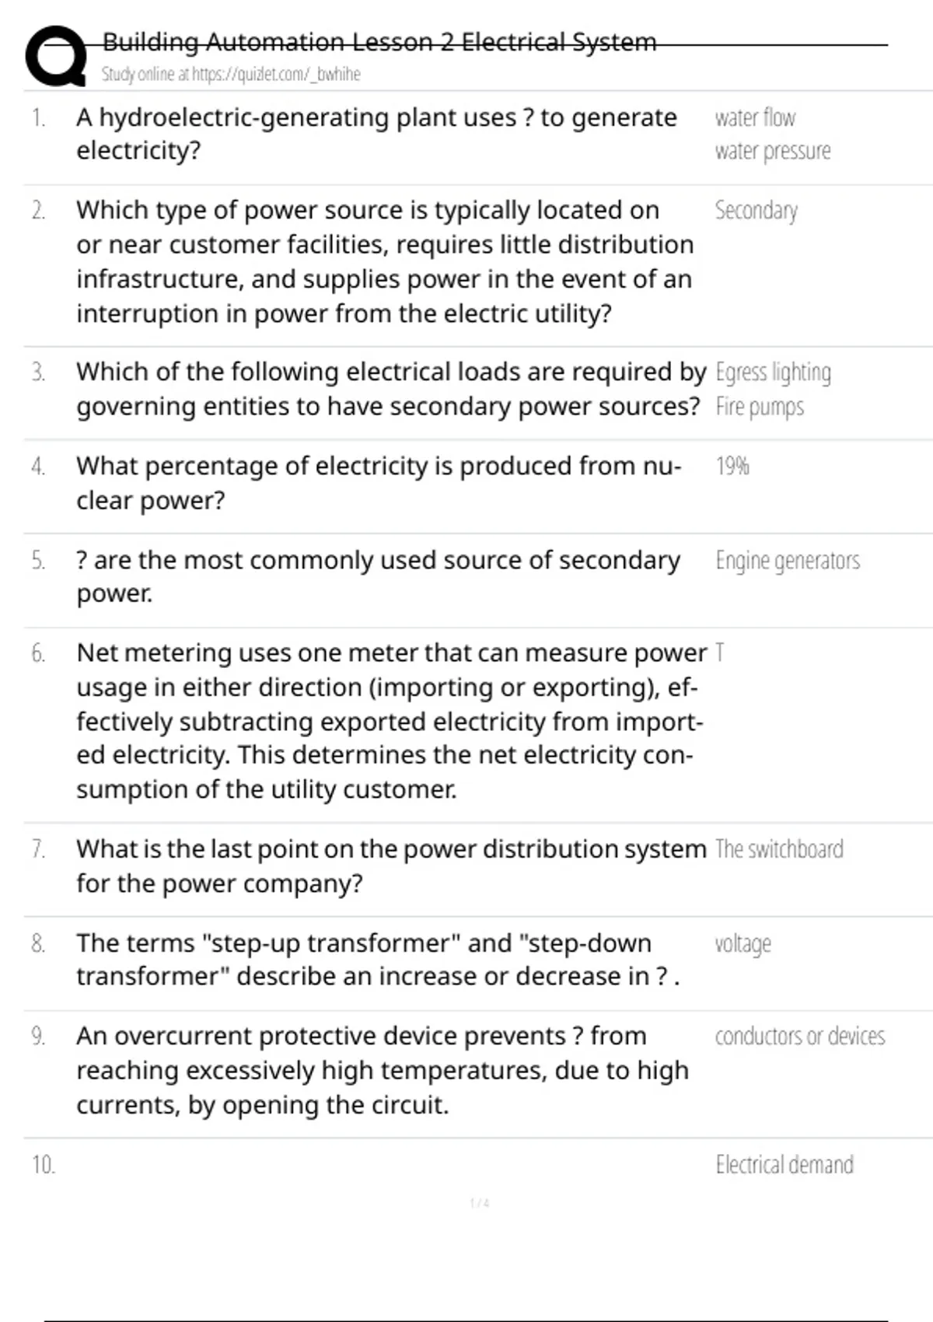Click the answer 'Engine generators'
The width and height of the screenshot is (933, 1322).
coord(788,561)
